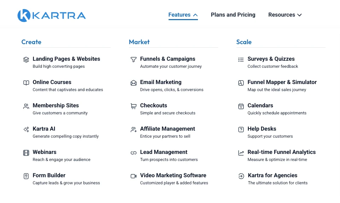Go to Affiliate Management

click(x=168, y=129)
